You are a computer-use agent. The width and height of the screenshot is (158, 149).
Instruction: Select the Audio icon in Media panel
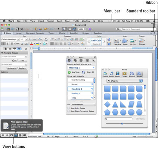[x=111, y=74]
